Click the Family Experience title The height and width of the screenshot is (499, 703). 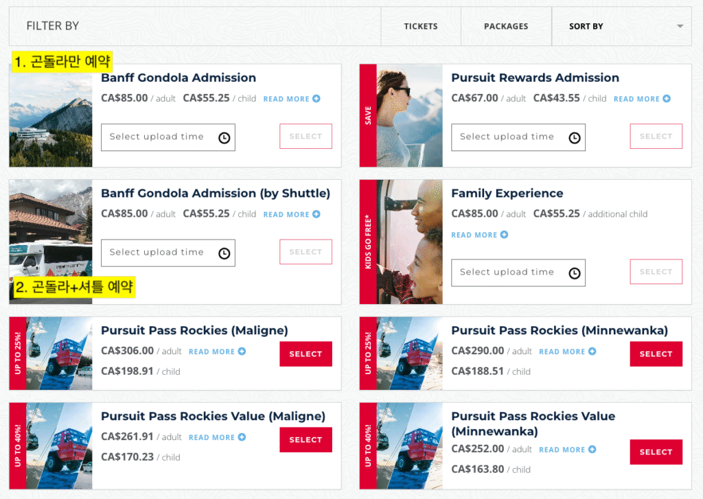pyautogui.click(x=507, y=194)
